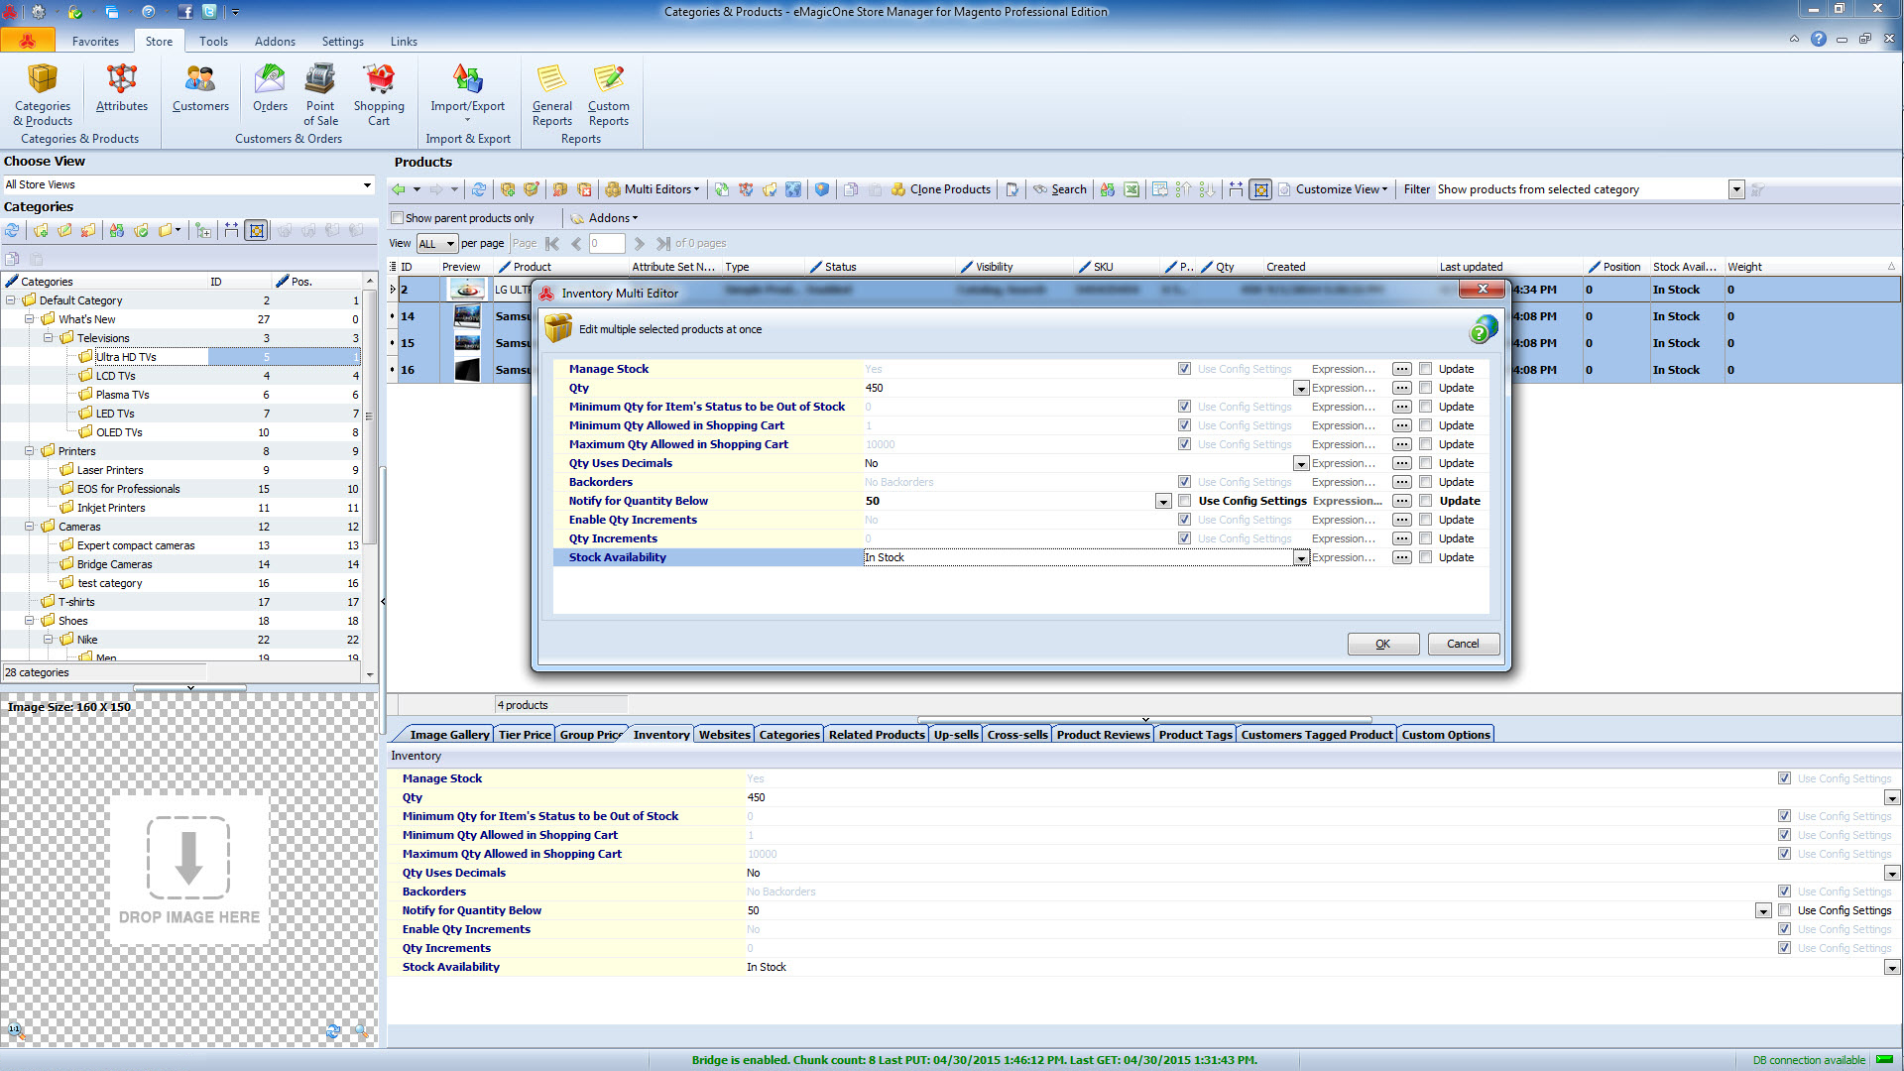The width and height of the screenshot is (1904, 1071).
Task: Open the Shopping Cart ribbon icon
Action: [379, 94]
